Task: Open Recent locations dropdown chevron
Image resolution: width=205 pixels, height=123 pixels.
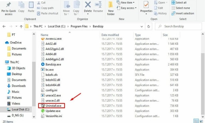Action: pos(16,27)
